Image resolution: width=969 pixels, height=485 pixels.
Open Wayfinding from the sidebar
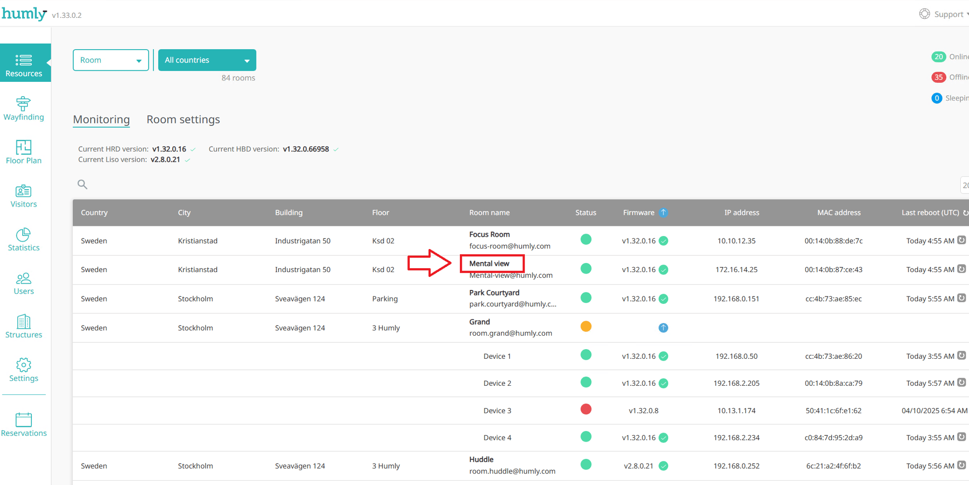point(24,108)
